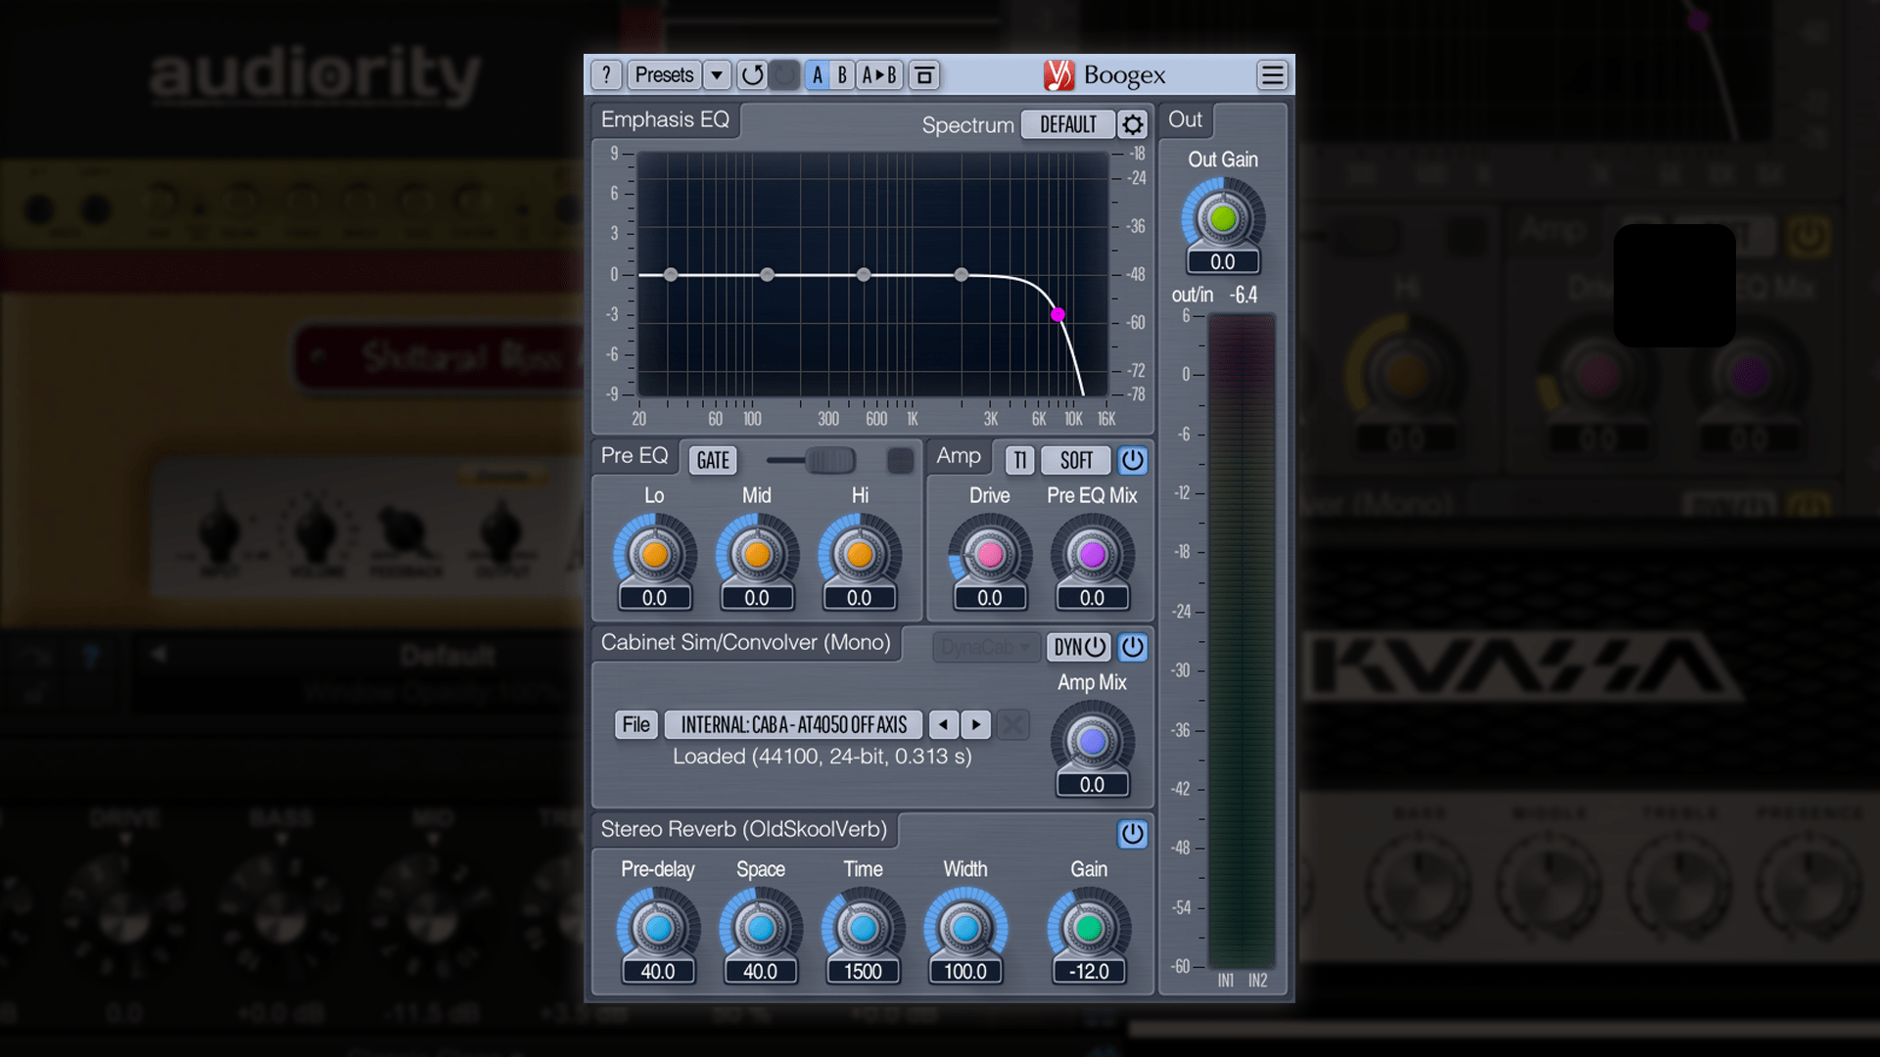
Task: Open the Spectrum settings gear icon
Action: click(x=1133, y=124)
